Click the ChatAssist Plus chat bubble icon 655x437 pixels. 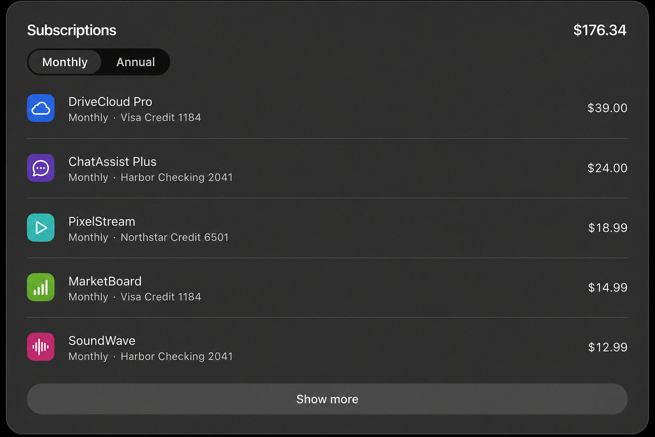pyautogui.click(x=41, y=168)
